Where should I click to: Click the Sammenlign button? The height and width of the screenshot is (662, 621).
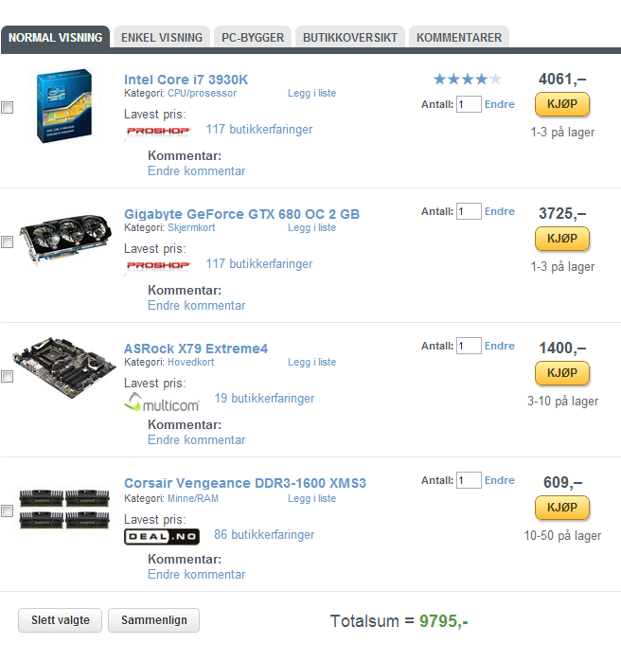(x=154, y=619)
